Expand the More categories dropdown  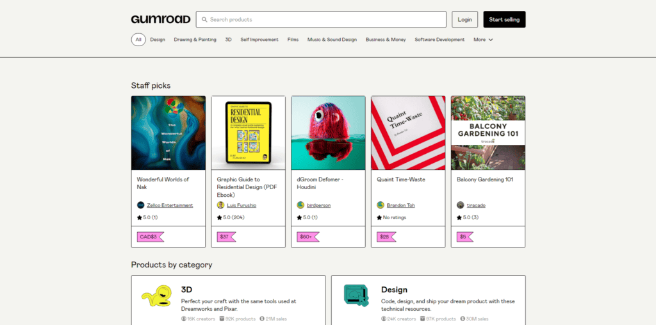(483, 40)
